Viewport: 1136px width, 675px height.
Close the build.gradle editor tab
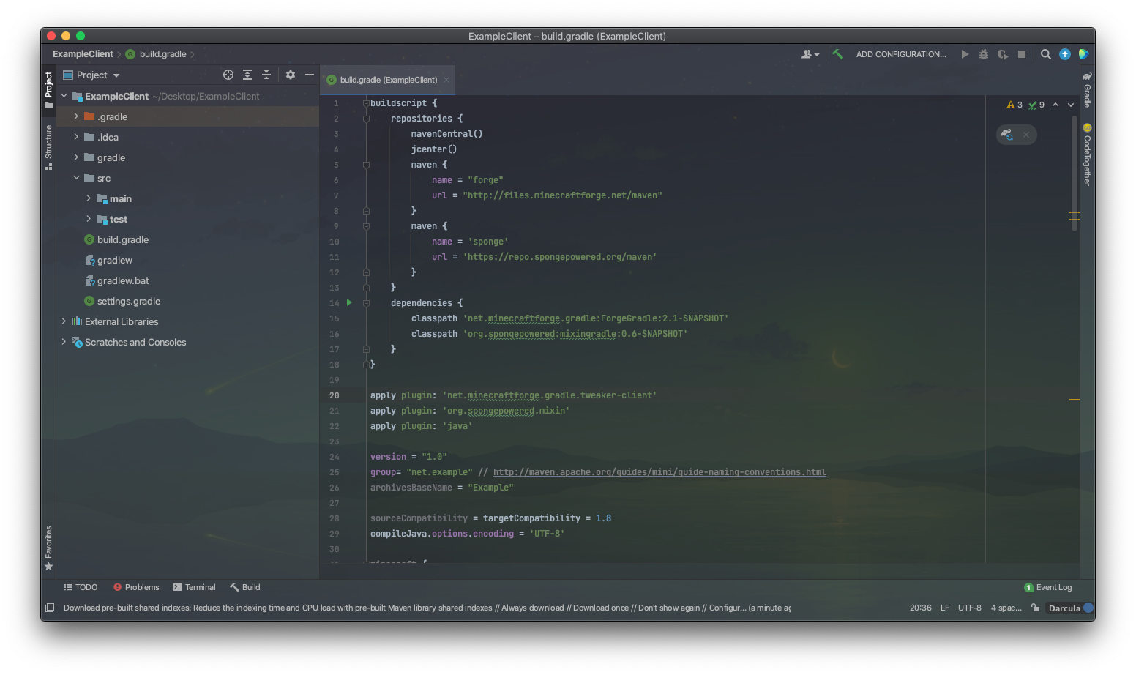446,80
